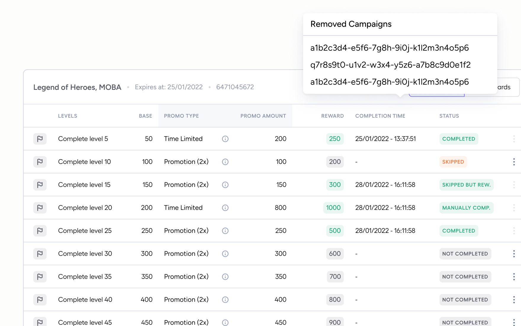521x326 pixels.
Task: Click the SKIPPED status badge
Action: pos(453,162)
